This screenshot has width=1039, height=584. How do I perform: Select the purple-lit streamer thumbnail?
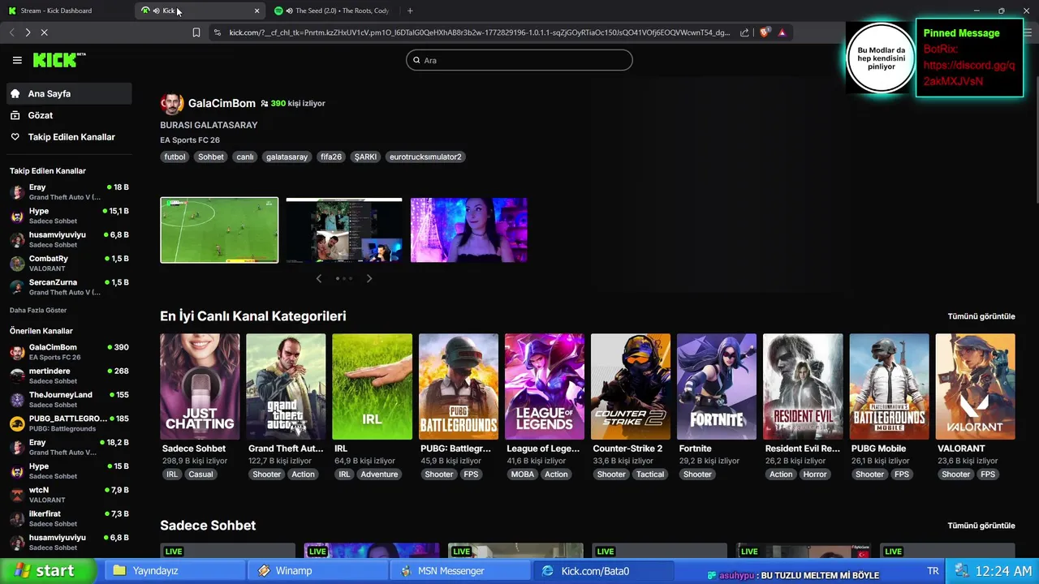click(468, 230)
